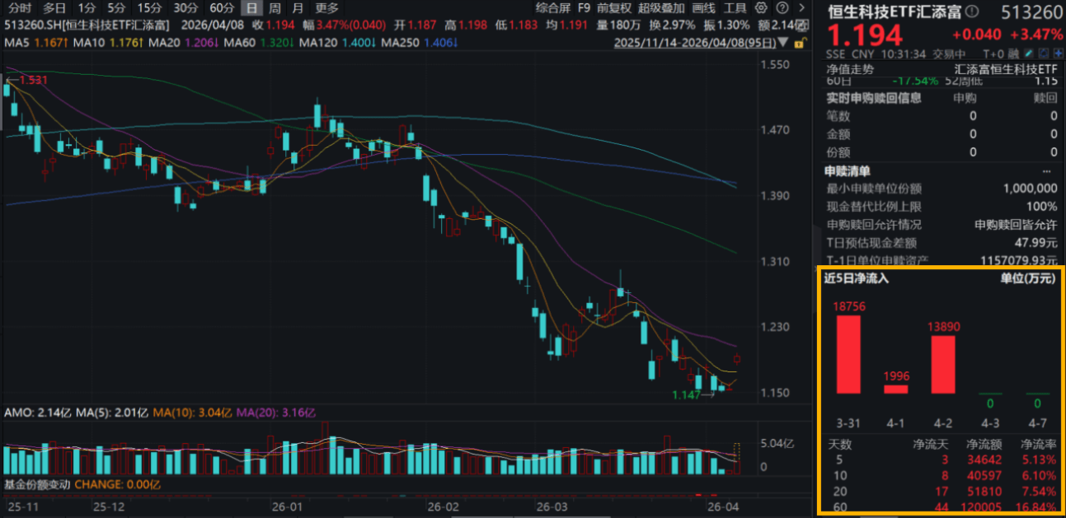Click the date range 2025/11/14-2026/04/08 link
Image resolution: width=1066 pixels, height=518 pixels.
point(694,42)
